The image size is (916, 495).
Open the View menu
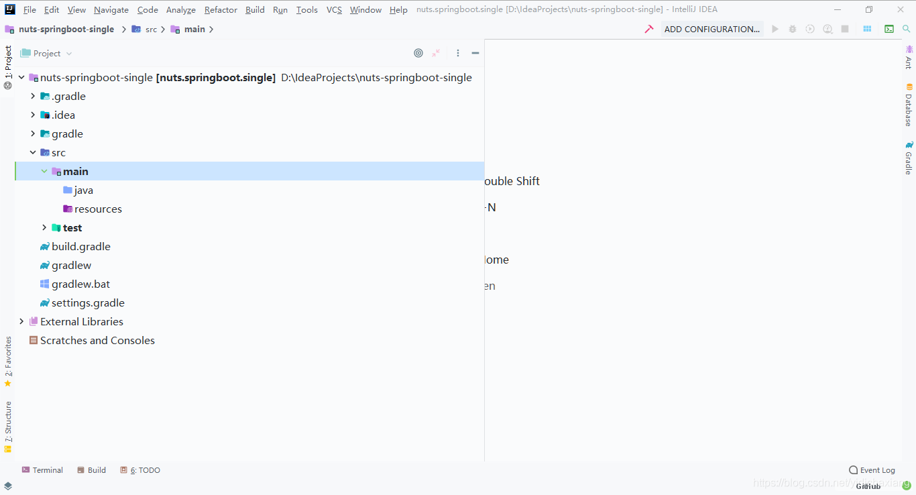point(76,9)
